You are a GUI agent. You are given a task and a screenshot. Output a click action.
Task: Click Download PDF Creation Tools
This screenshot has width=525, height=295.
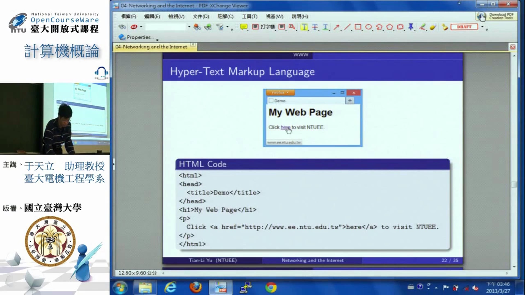pyautogui.click(x=496, y=16)
